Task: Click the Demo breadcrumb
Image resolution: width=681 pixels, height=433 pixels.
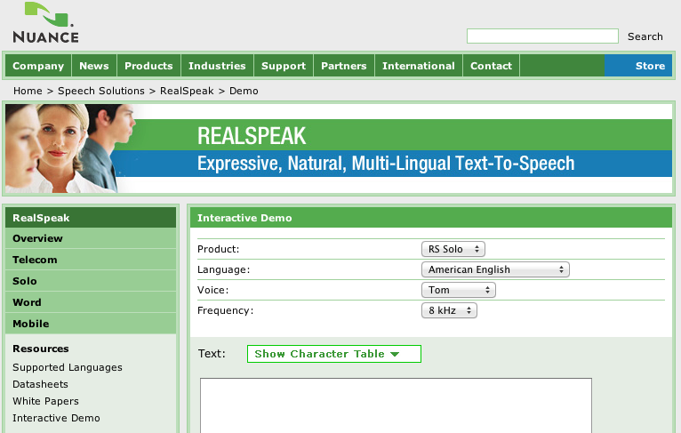Action: tap(244, 91)
